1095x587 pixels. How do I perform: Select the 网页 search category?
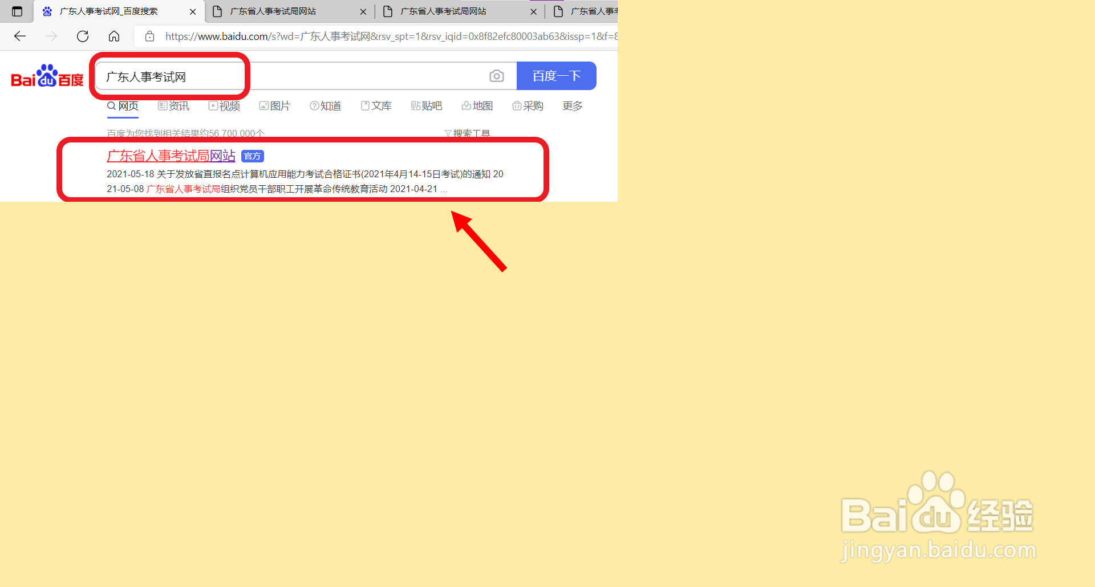(123, 106)
